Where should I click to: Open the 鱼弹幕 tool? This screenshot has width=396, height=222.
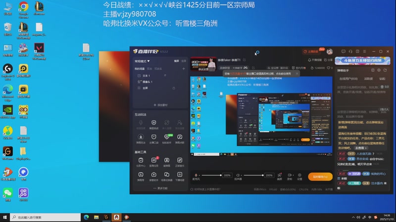[167, 162]
